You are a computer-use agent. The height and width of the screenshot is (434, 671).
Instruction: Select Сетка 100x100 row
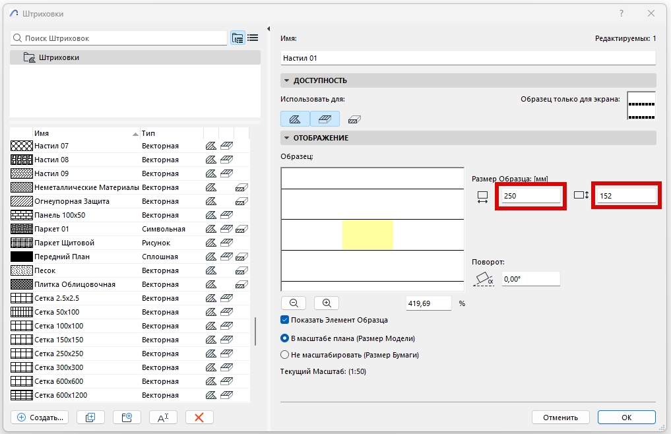[130, 326]
